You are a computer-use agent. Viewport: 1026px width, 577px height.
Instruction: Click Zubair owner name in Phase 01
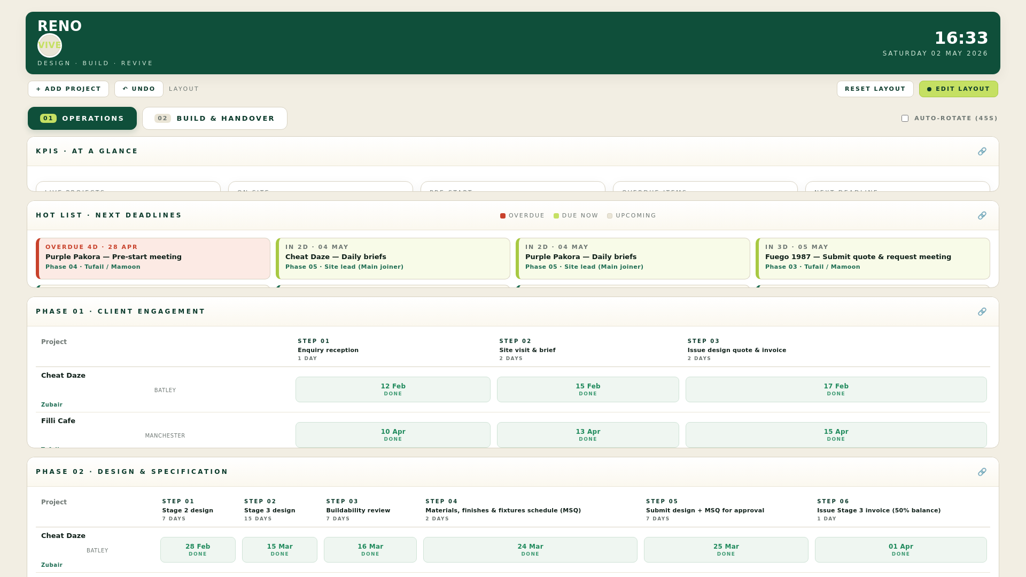click(52, 405)
